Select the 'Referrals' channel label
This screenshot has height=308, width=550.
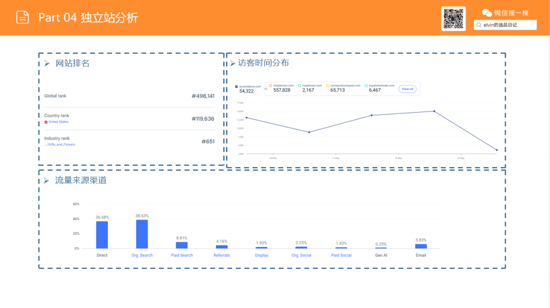(x=222, y=256)
